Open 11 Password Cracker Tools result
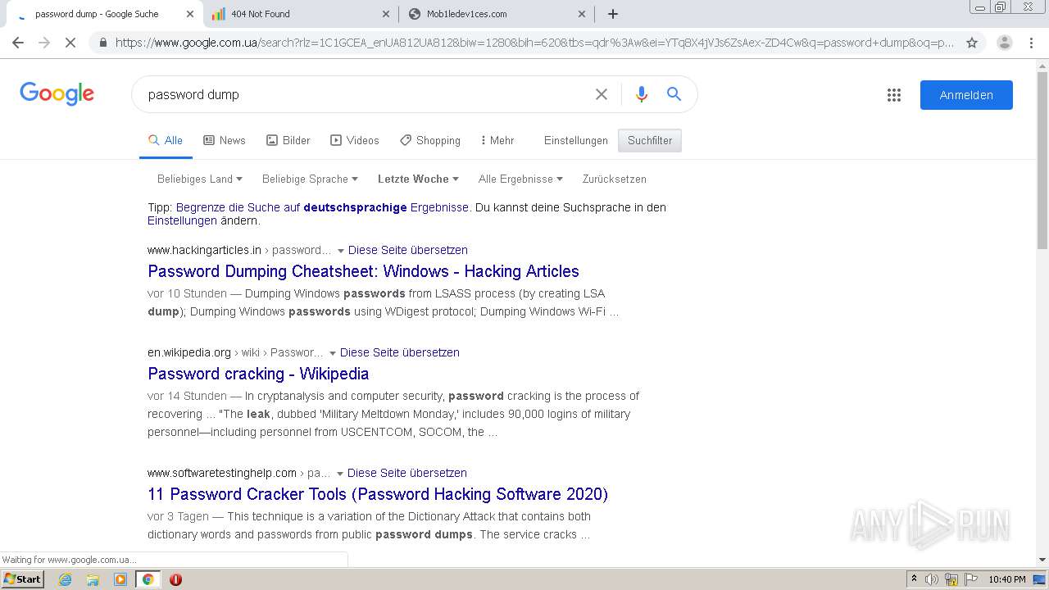 point(378,494)
